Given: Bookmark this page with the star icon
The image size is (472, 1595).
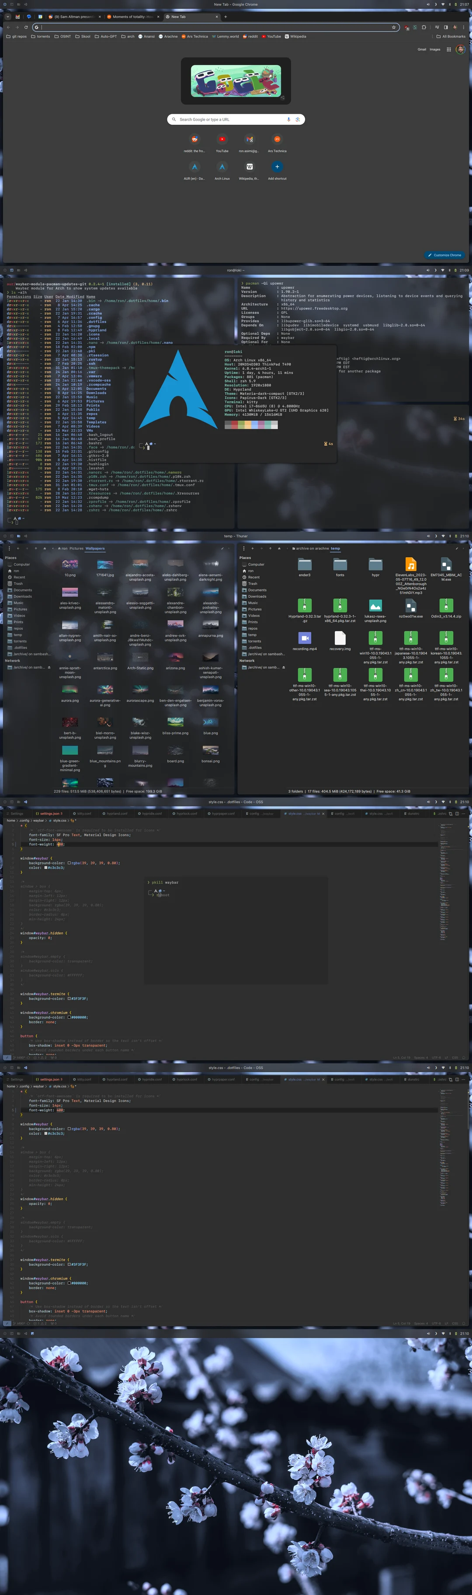Looking at the screenshot, I should click(x=393, y=27).
